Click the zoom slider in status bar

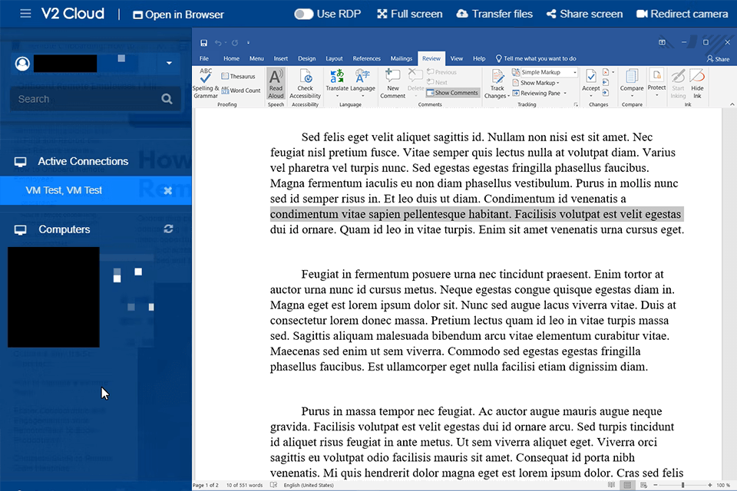[682, 485]
